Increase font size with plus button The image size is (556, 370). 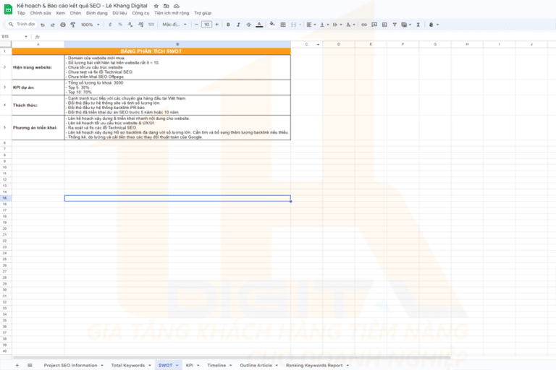coord(216,25)
